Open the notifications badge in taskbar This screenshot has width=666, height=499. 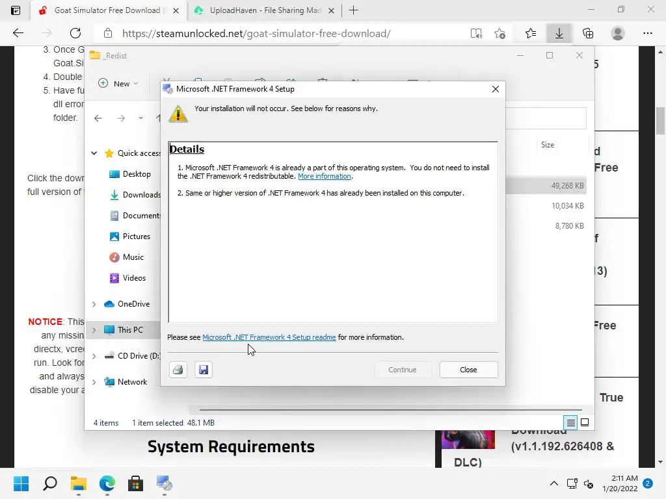coord(647,483)
